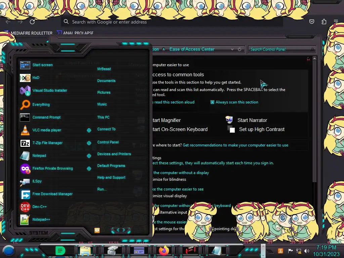This screenshot has width=344, height=258.
Task: Click the Start orb button
Action: coord(9,250)
